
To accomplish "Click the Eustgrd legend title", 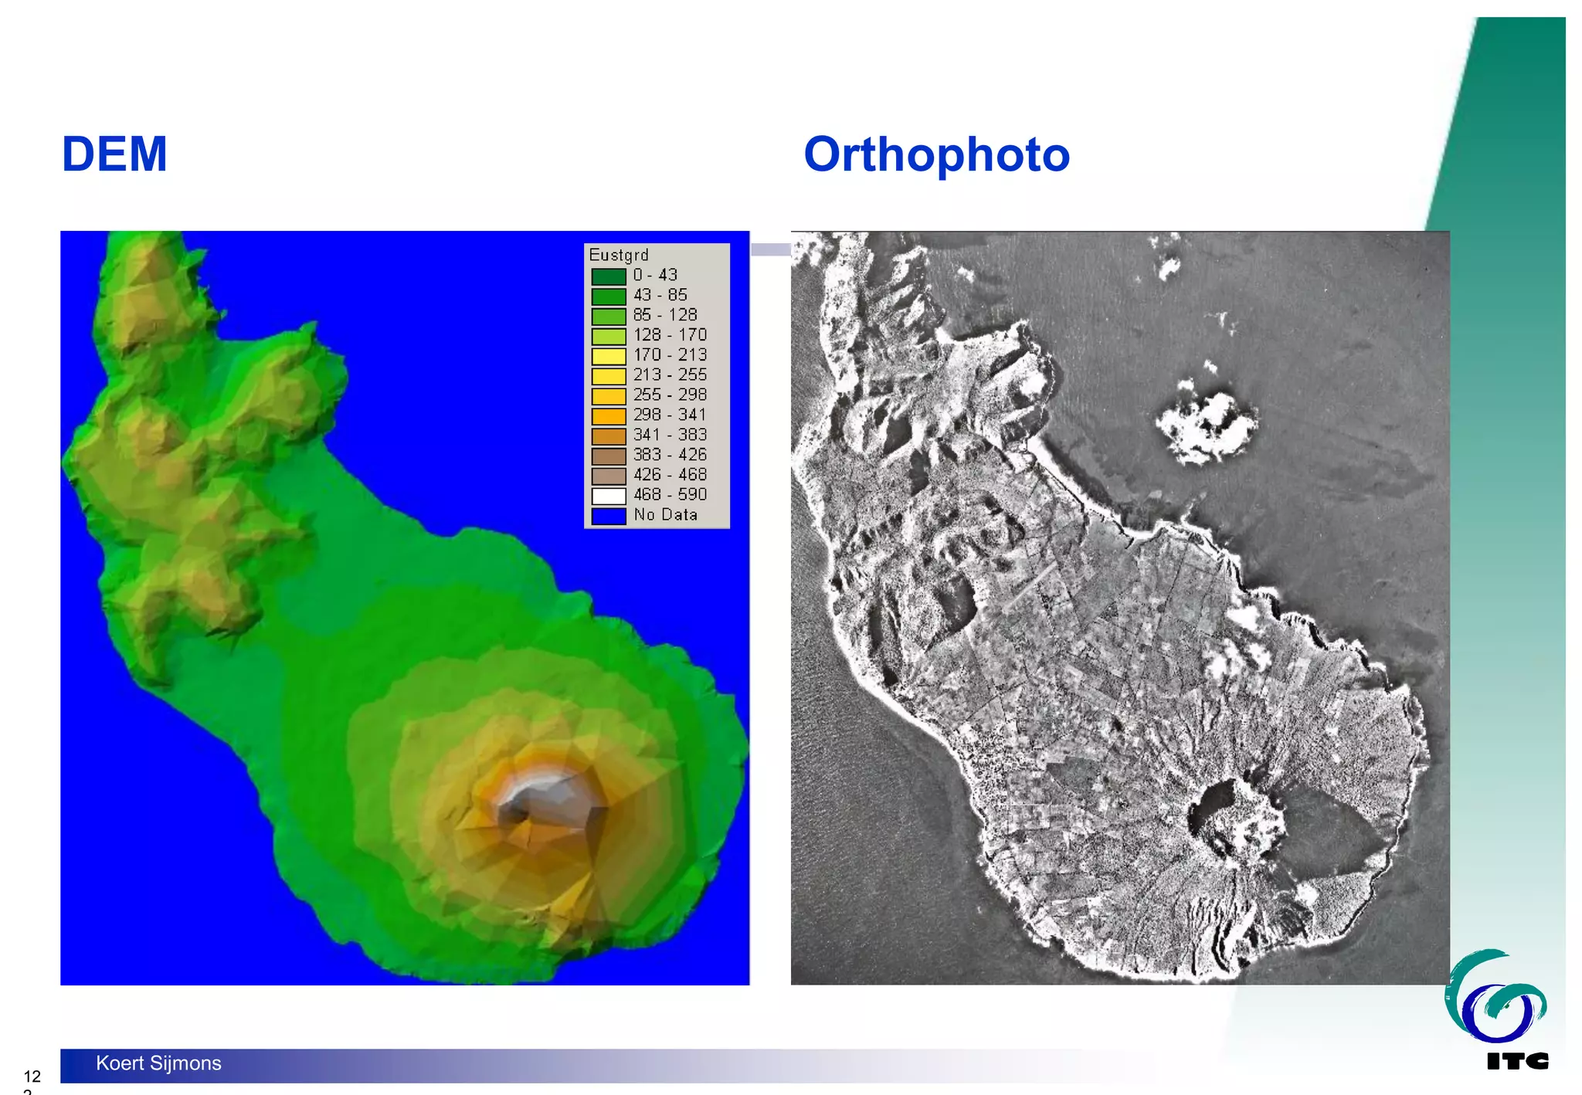I will (x=618, y=255).
